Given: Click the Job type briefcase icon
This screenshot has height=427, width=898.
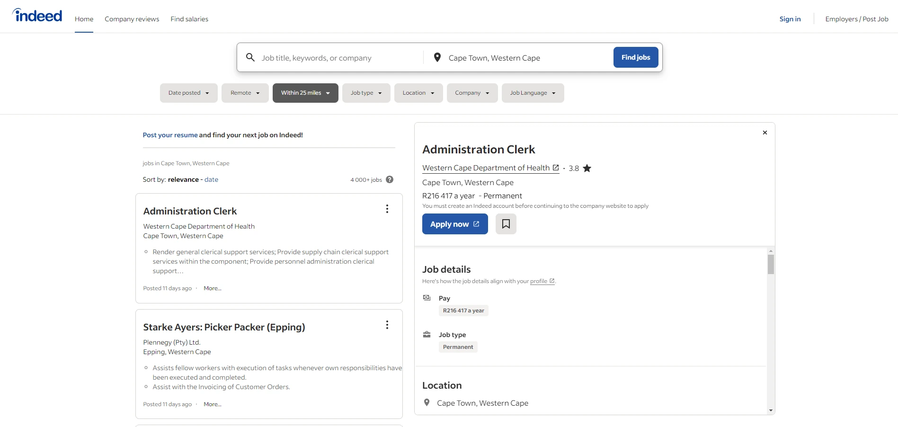Looking at the screenshot, I should (427, 334).
